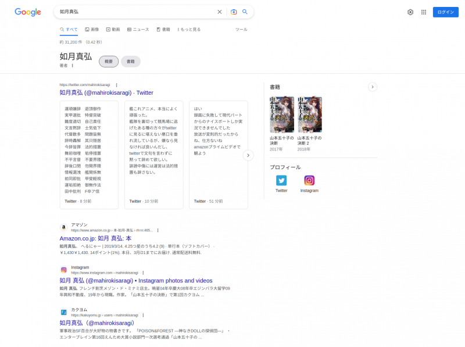Clear the search box with X
Image resolution: width=465 pixels, height=347 pixels.
220,12
